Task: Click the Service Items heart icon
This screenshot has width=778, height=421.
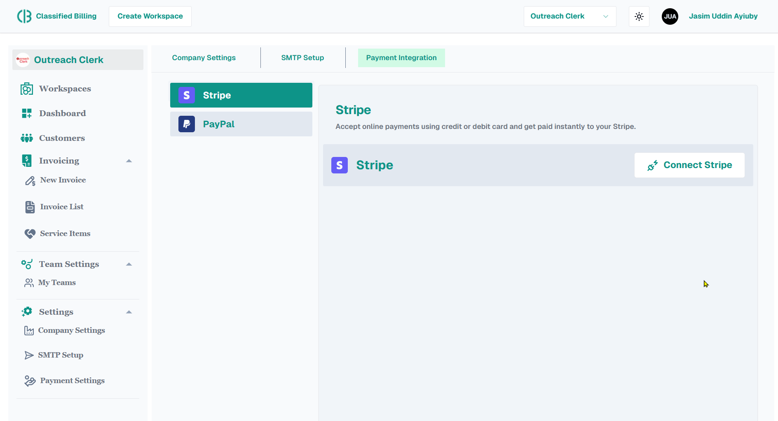Action: pyautogui.click(x=30, y=234)
